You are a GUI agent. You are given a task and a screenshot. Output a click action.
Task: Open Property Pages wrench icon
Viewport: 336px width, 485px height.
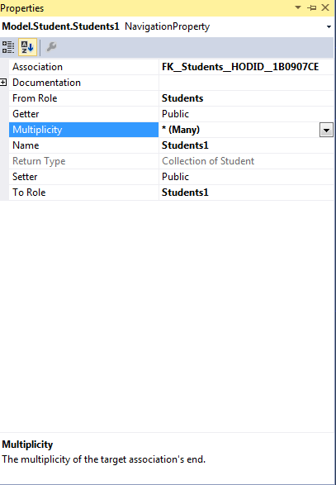click(51, 47)
